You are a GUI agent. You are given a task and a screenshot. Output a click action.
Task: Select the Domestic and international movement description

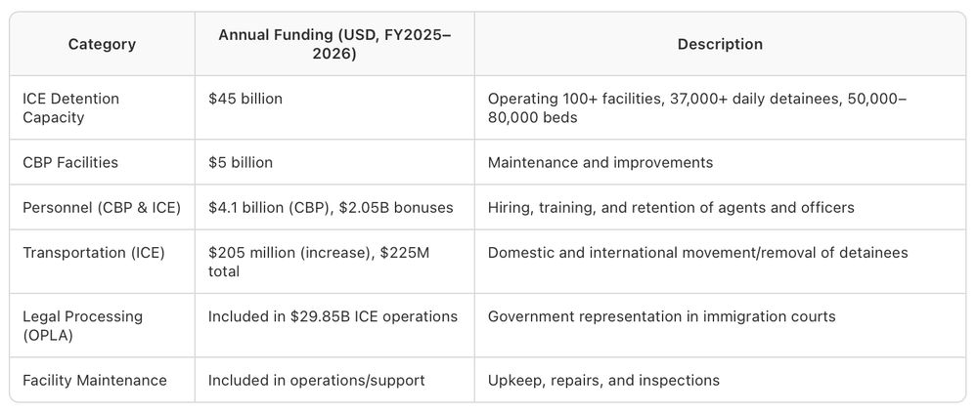coord(698,252)
